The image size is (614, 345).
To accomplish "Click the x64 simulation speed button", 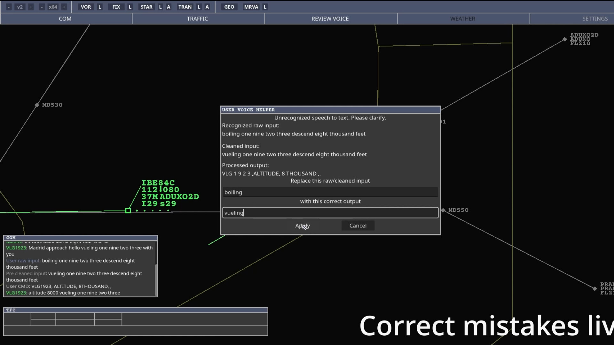I will point(53,7).
